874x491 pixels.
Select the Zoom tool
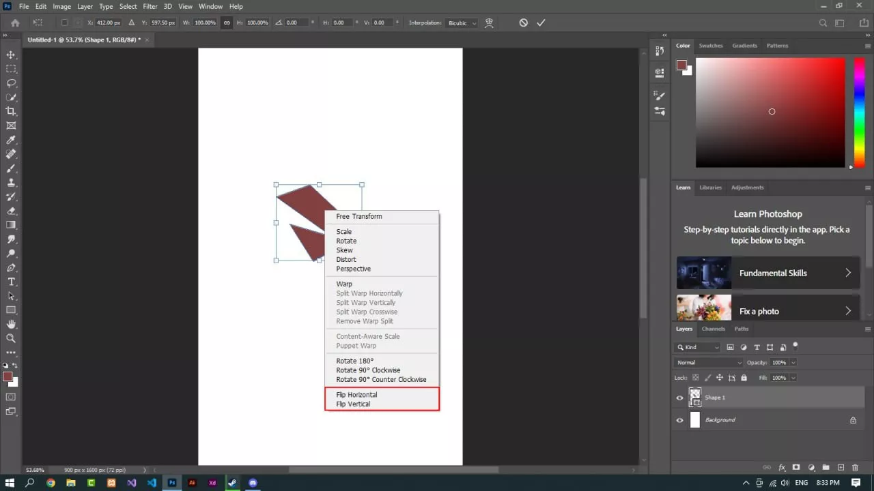[x=11, y=338]
